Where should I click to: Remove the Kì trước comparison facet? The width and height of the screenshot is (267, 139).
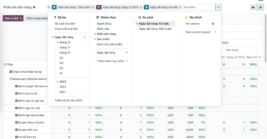[x=180, y=7]
